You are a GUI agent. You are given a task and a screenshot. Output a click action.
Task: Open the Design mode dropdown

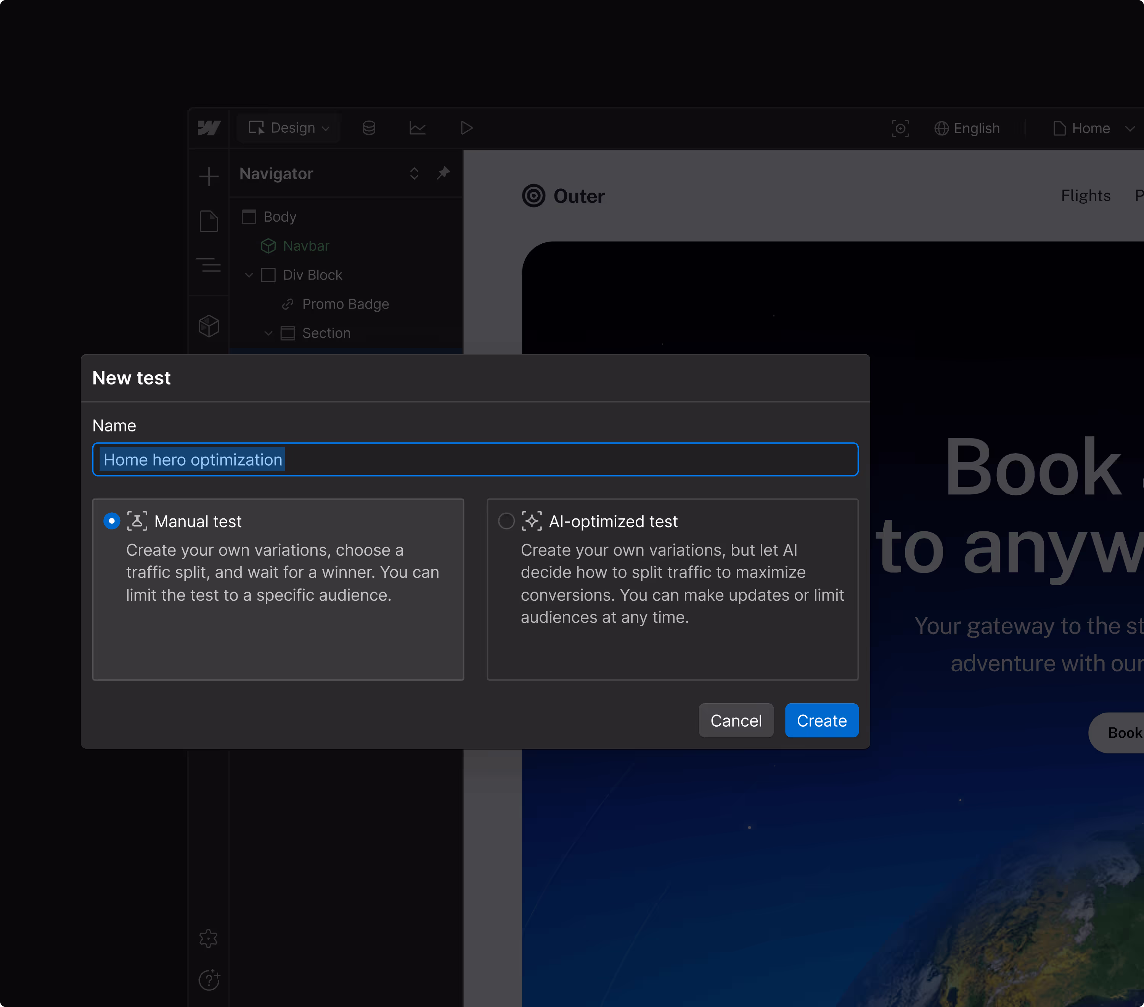(289, 128)
